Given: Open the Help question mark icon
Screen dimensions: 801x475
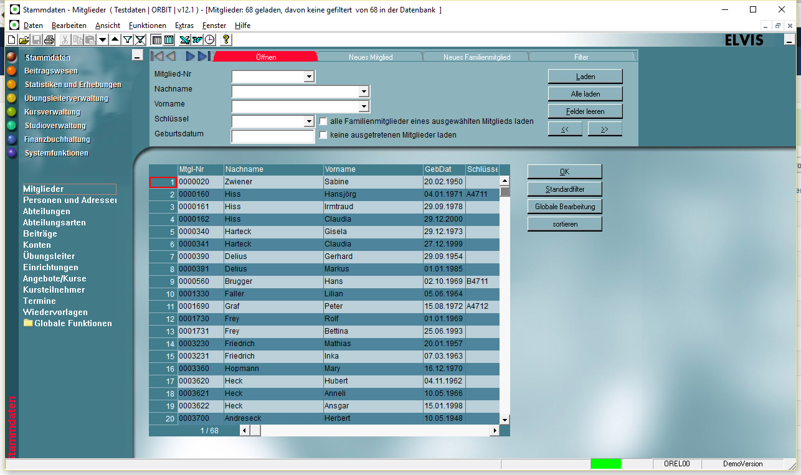Looking at the screenshot, I should click(x=225, y=39).
